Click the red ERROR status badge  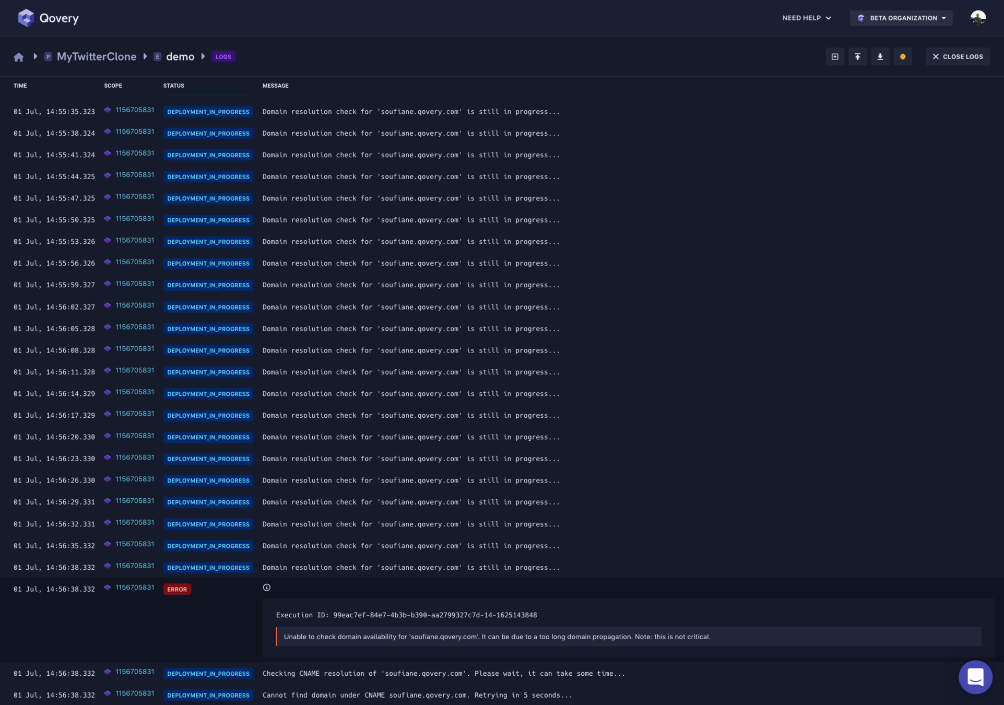coord(177,589)
